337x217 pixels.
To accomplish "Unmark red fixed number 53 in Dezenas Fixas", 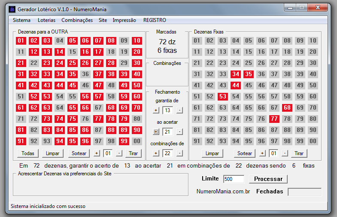I will (223, 97).
